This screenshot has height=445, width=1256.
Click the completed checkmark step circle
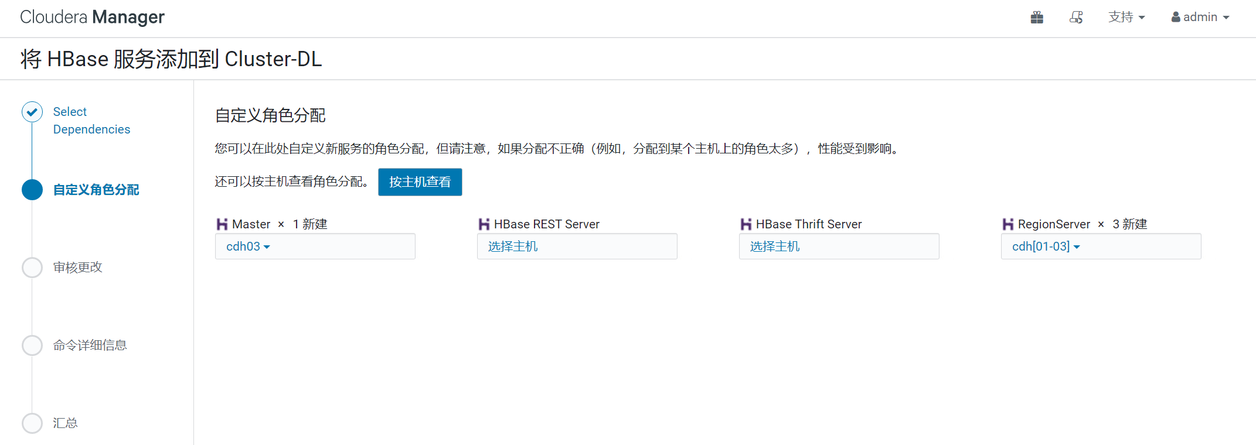click(x=32, y=112)
